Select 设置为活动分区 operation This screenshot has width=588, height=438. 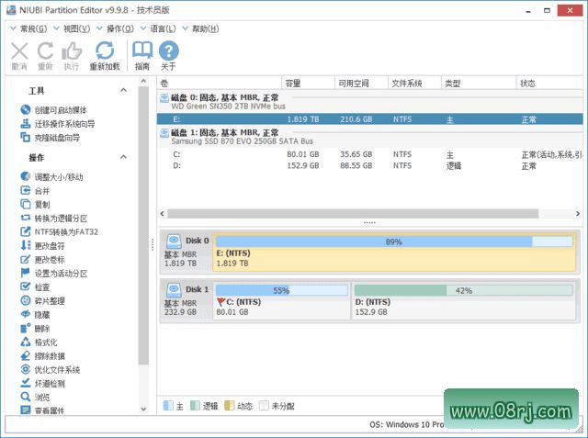[53, 273]
